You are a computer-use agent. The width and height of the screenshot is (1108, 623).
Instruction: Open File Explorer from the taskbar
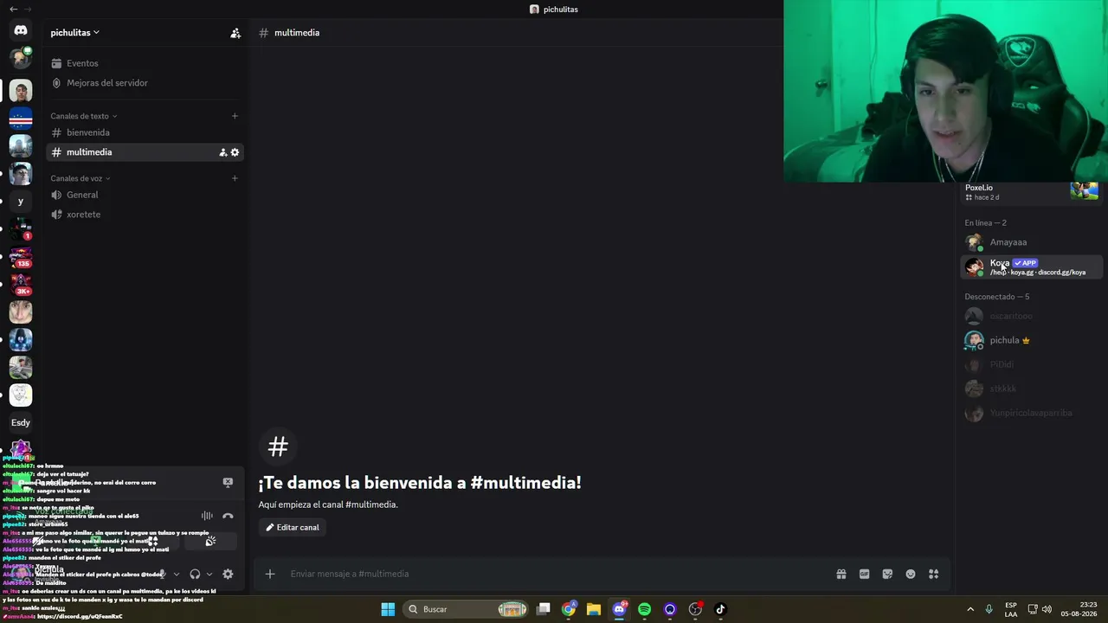[x=594, y=609]
